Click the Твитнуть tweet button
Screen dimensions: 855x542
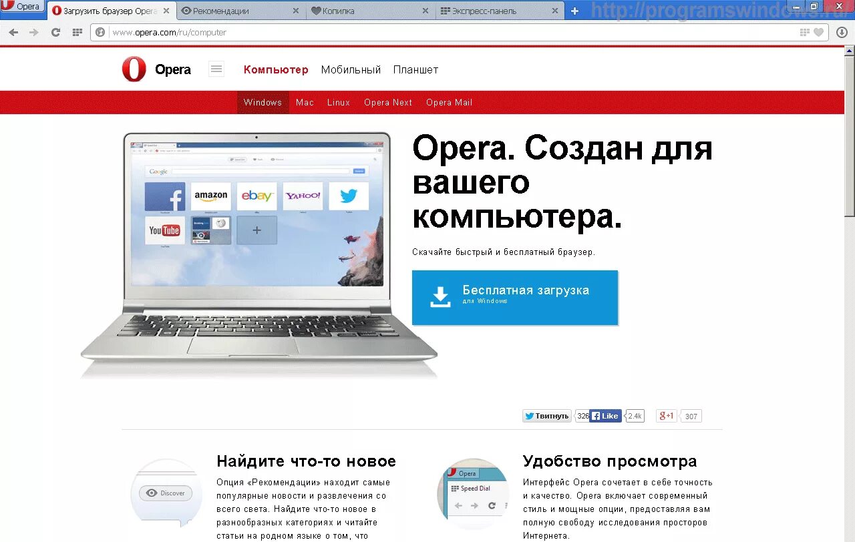[x=547, y=416]
